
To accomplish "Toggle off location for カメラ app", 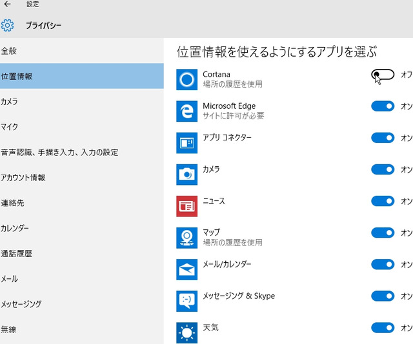I will (x=383, y=169).
